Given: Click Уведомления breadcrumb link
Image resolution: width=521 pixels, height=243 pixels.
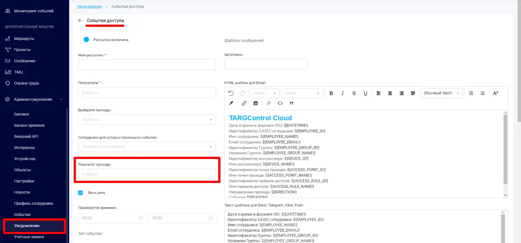Looking at the screenshot, I should point(89,7).
